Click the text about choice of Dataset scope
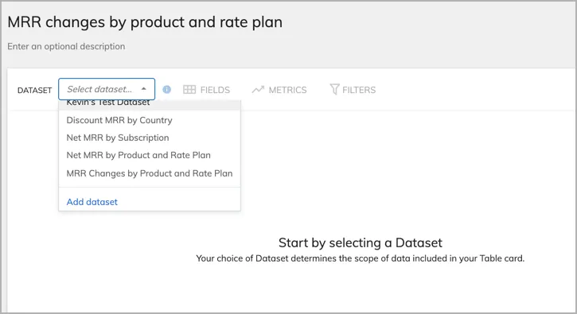This screenshot has width=577, height=314. point(361,258)
